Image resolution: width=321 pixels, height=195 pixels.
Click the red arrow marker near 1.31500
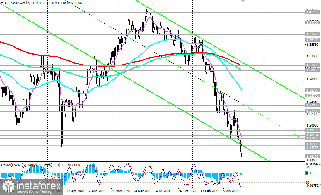(x=211, y=67)
